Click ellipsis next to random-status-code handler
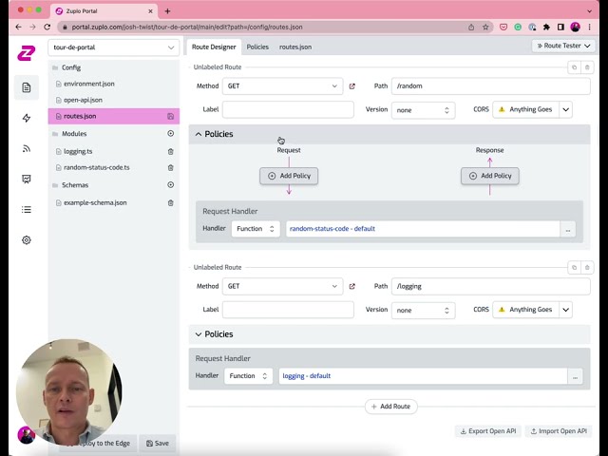The image size is (608, 456). [568, 229]
